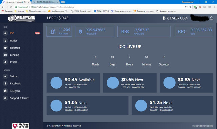Click the BRC 9,503,567.33 Sold box

[x=193, y=31]
